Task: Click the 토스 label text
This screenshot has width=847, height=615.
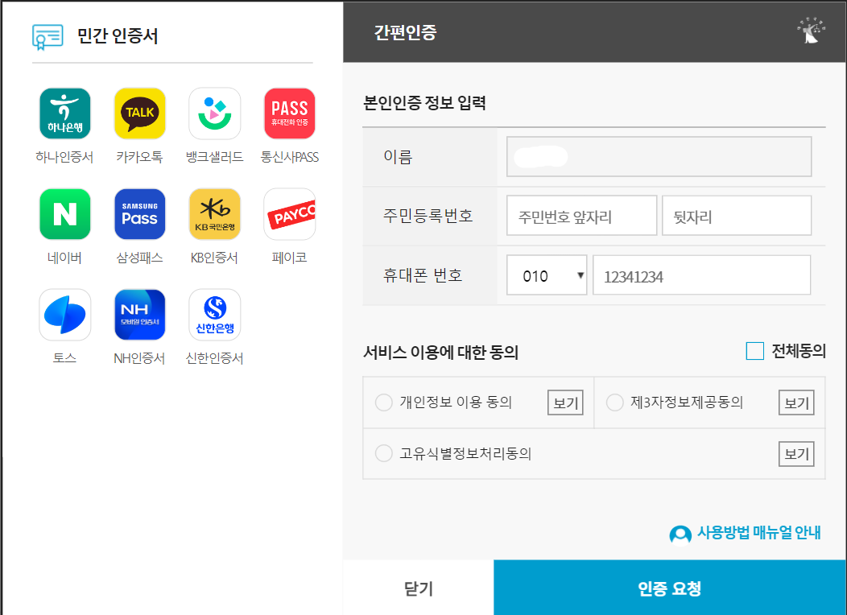Action: click(64, 358)
